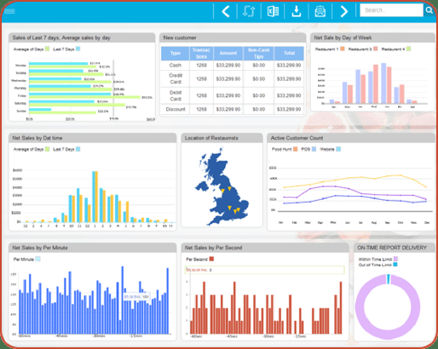Sort table by the Type column header
This screenshot has height=349, width=438.
tap(175, 53)
